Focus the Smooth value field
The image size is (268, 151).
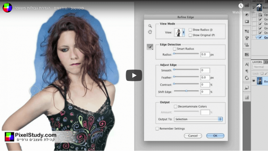pyautogui.click(x=205, y=70)
